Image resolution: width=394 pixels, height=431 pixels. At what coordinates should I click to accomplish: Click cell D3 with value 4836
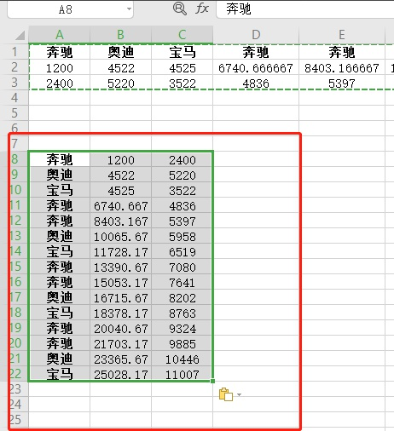click(256, 83)
